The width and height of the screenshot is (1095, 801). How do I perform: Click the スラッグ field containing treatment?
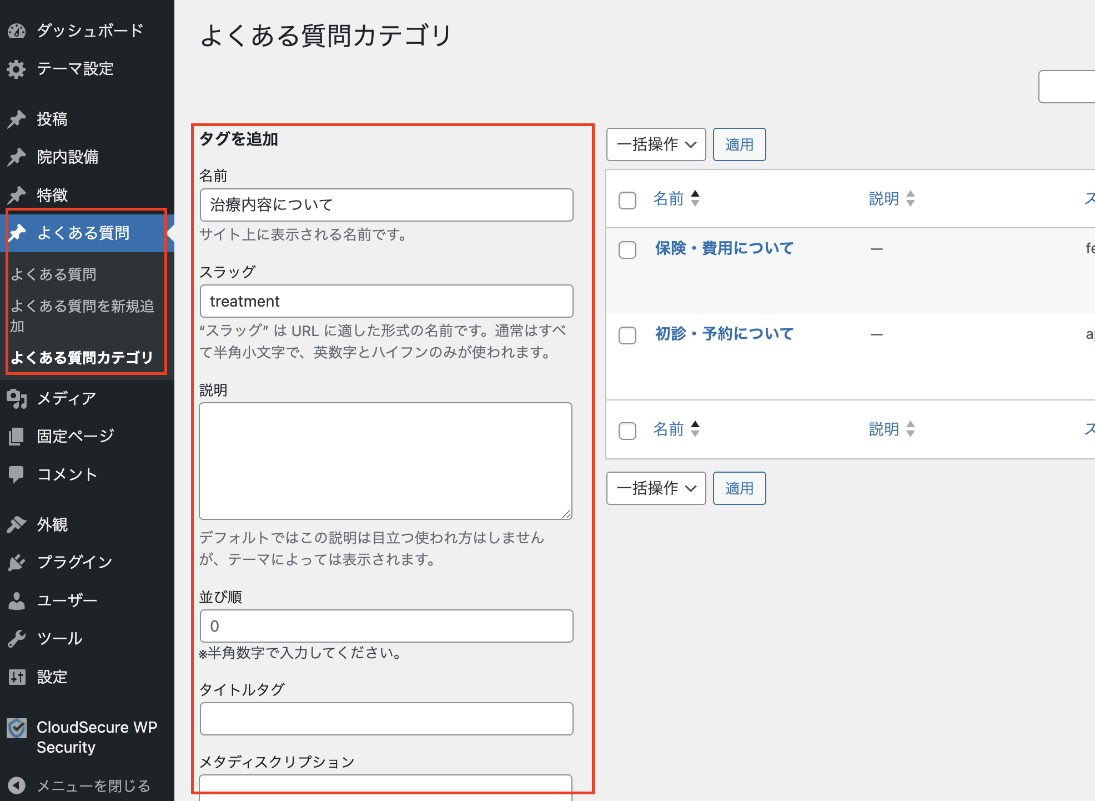(386, 301)
